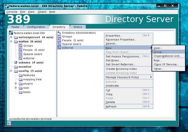Choose Cut from context menu

129,90
